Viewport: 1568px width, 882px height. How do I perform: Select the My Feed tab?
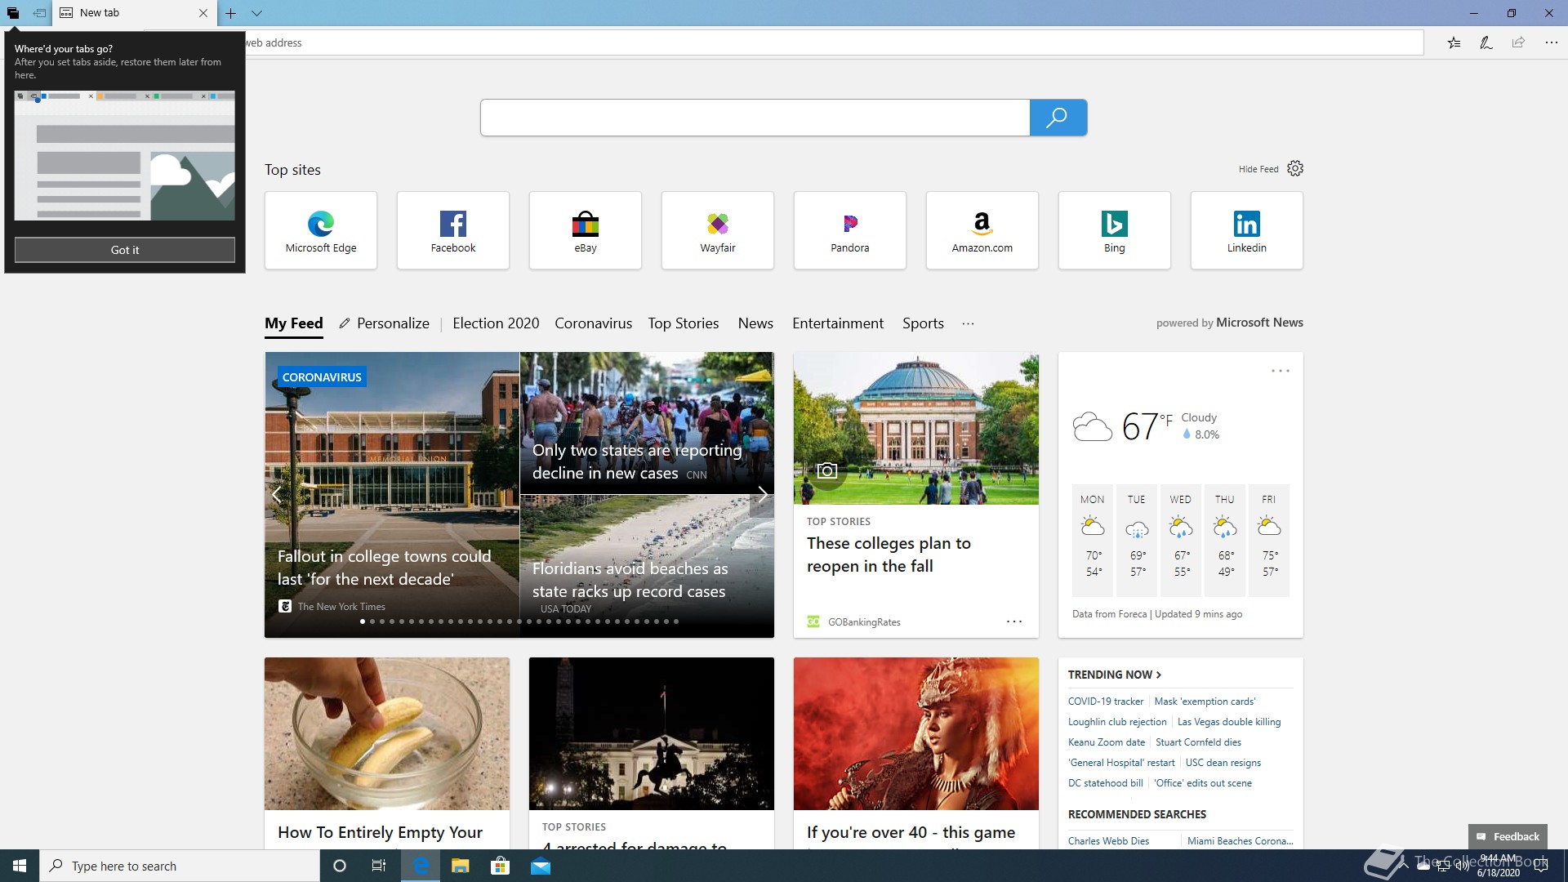coord(294,323)
